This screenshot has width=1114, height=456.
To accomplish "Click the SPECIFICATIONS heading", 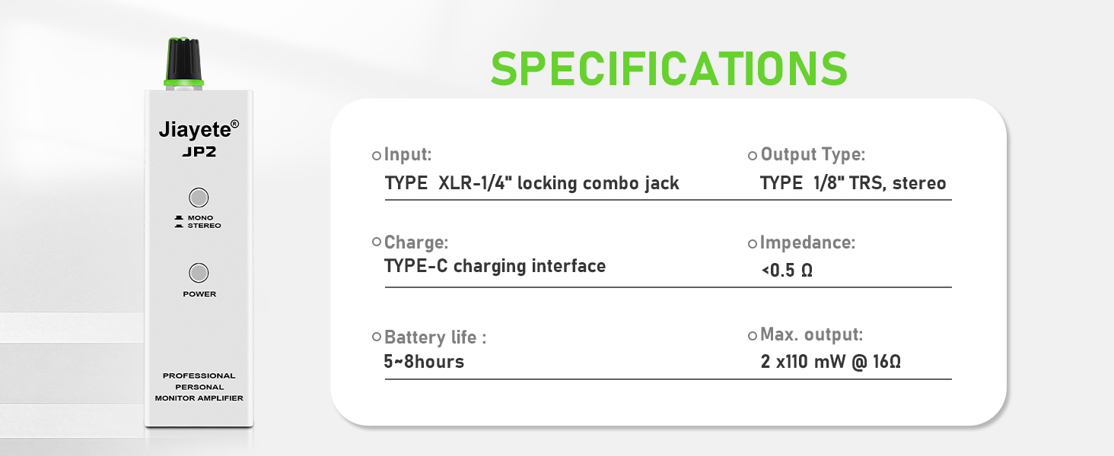I will pos(669,69).
